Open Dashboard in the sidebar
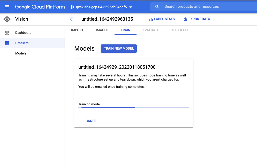 coord(32,33)
